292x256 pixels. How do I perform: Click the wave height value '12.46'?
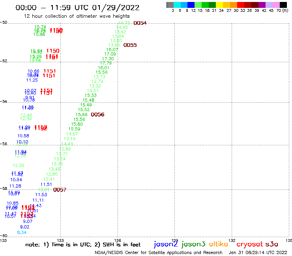pyautogui.click(x=26, y=115)
